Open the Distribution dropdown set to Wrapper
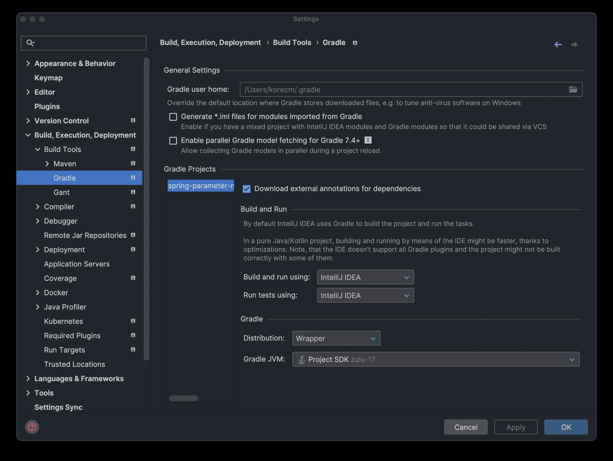Image resolution: width=613 pixels, height=461 pixels. (336, 338)
